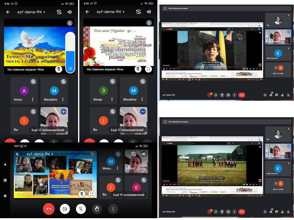This screenshot has height=220, width=294.
Task: Open the chat panel in bottom desktop Meet window
Action: 277,211
